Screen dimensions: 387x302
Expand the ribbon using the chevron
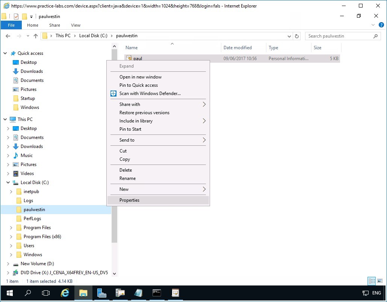[374, 25]
